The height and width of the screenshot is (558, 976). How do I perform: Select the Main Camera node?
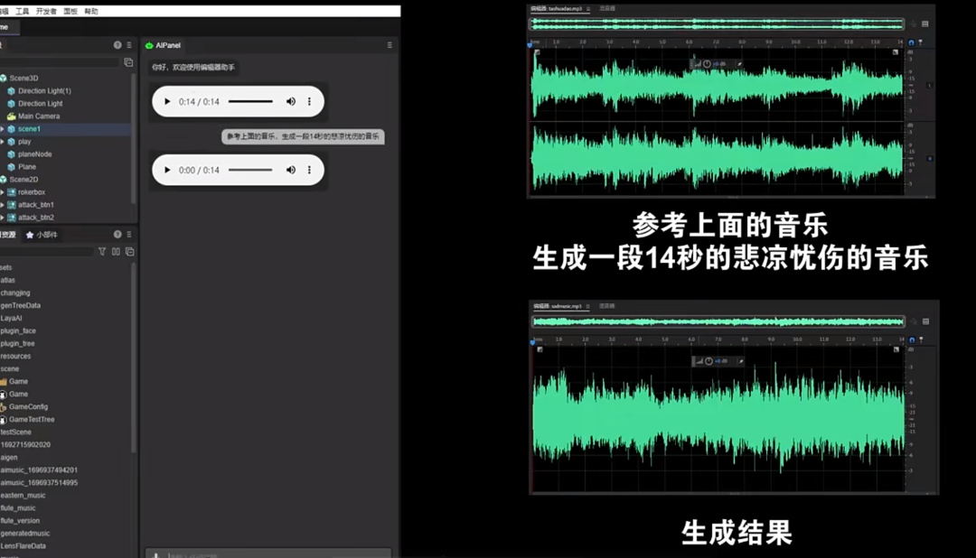tap(39, 116)
